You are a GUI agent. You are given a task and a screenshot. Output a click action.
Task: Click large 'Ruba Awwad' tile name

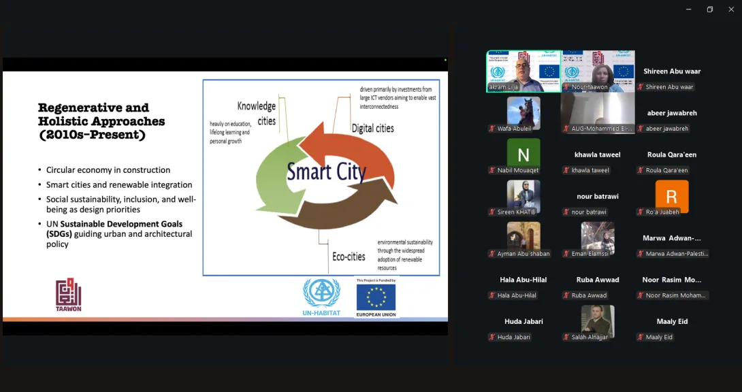pyautogui.click(x=598, y=280)
